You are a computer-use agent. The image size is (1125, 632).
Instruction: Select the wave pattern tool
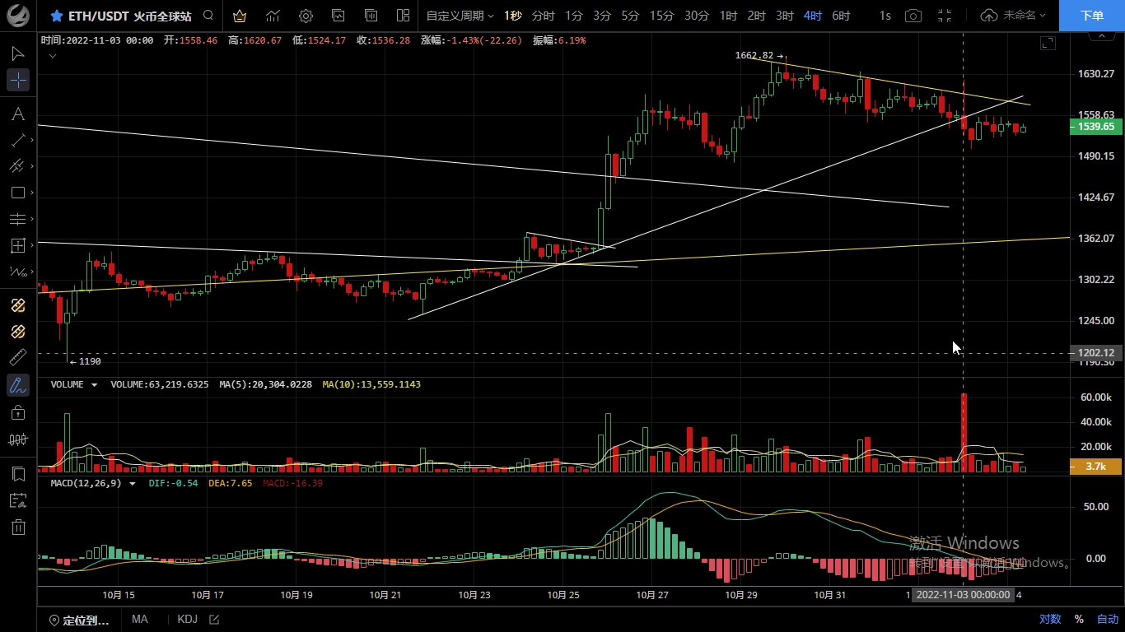click(17, 271)
